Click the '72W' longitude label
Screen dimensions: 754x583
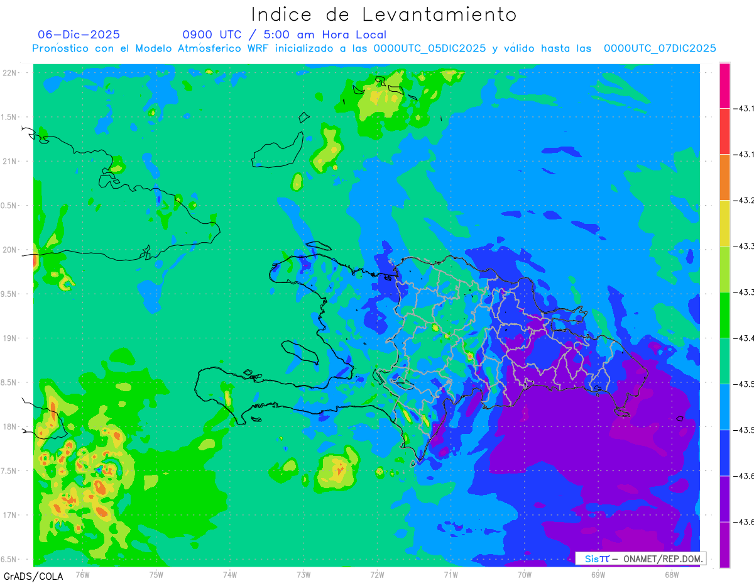[377, 575]
